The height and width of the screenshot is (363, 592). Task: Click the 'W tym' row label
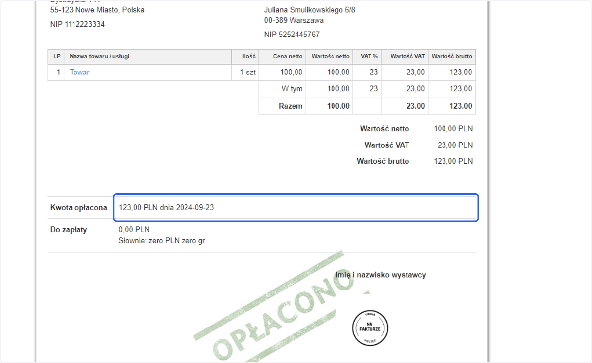pos(292,89)
